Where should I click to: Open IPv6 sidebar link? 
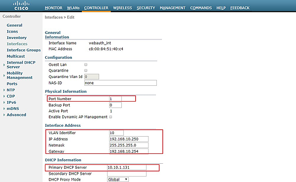point(11,103)
